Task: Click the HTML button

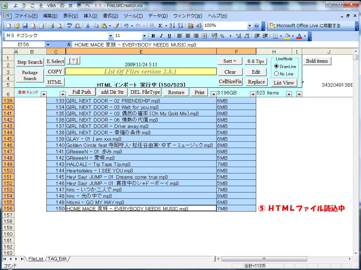Action: pos(55,82)
